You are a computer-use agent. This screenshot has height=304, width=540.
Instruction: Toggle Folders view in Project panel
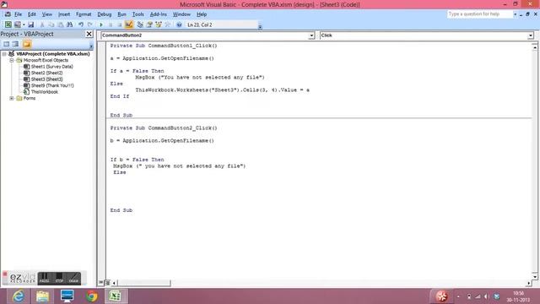point(27,44)
